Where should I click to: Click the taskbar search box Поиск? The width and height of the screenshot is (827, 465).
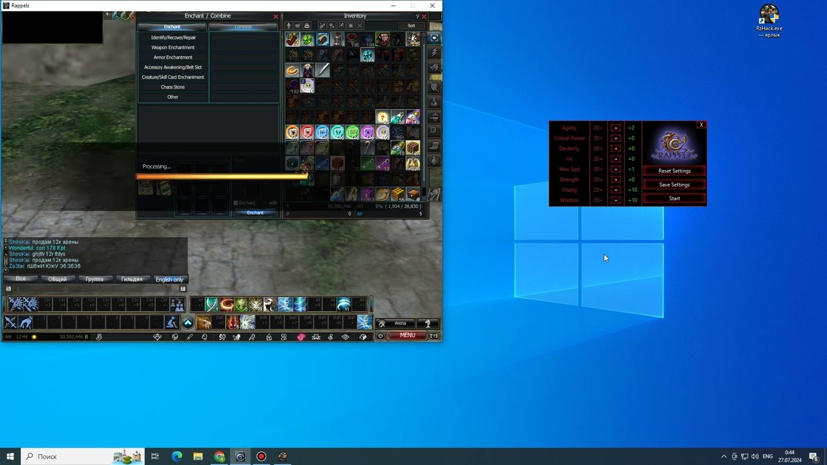(x=82, y=457)
